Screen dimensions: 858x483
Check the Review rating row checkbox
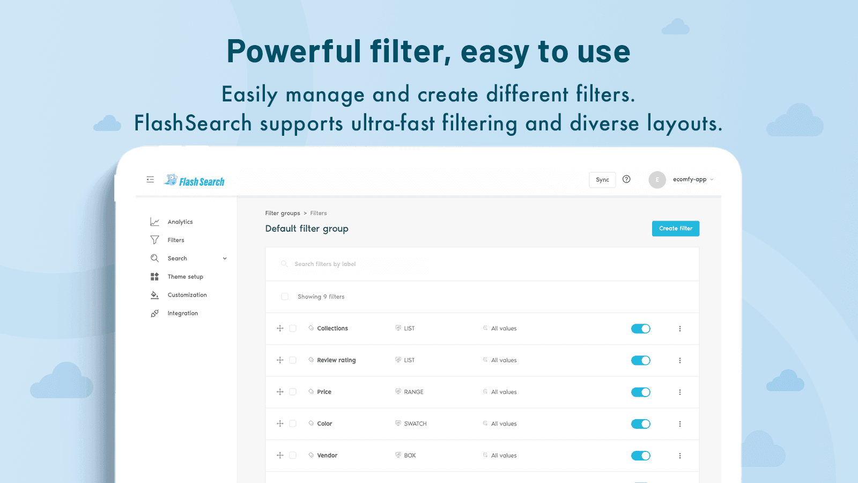point(293,360)
